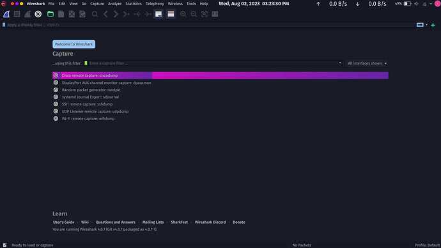
Task: Open the Tools menu
Action: click(191, 4)
